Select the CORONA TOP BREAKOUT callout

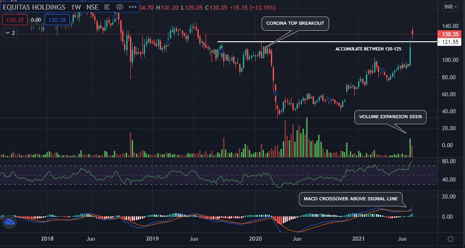(x=295, y=23)
